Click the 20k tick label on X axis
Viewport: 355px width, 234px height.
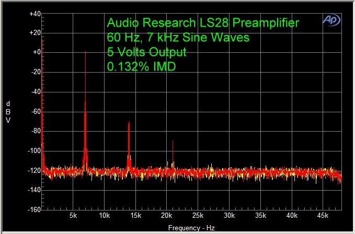[166, 216]
